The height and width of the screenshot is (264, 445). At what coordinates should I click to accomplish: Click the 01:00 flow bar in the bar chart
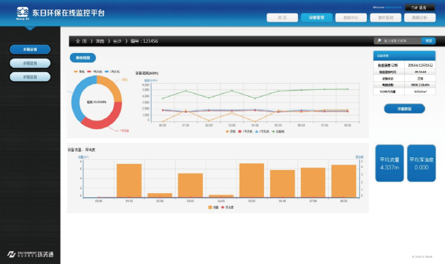129,180
